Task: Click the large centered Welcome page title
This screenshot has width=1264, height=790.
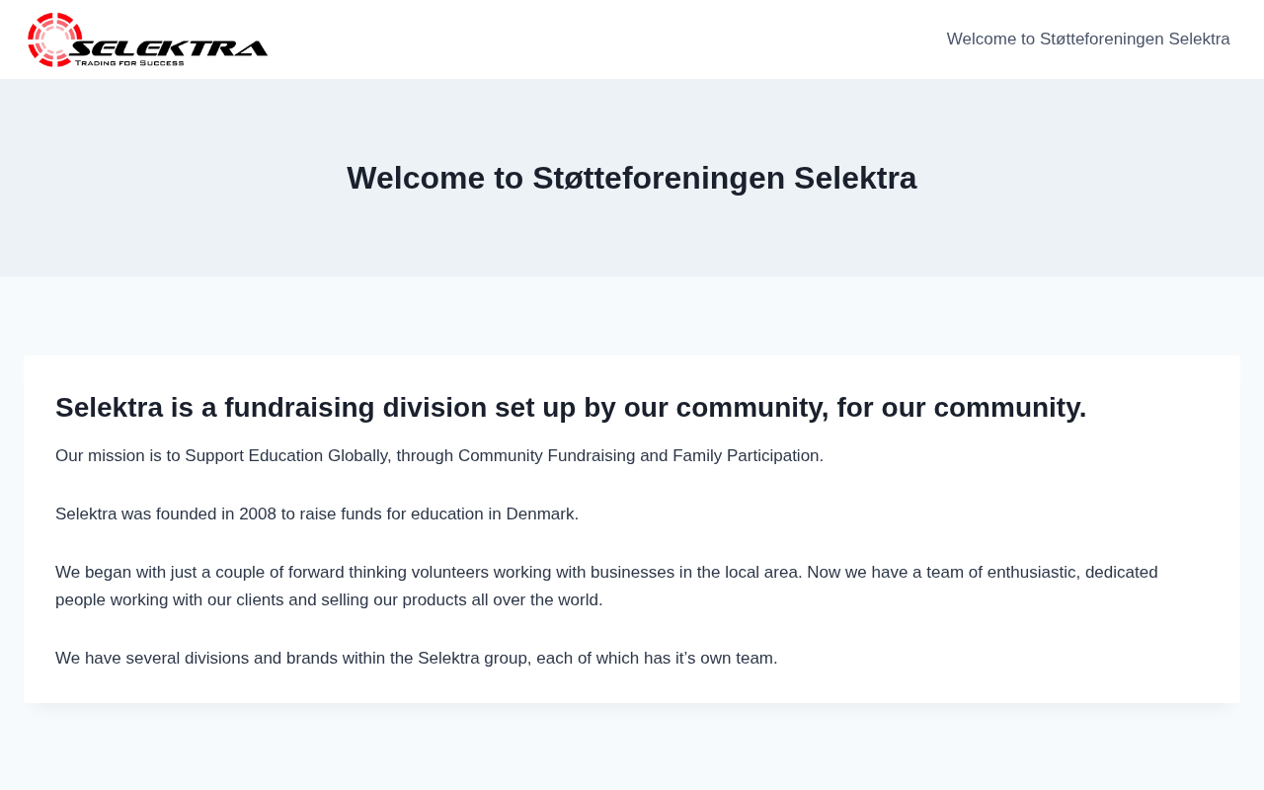Action: pyautogui.click(x=631, y=178)
